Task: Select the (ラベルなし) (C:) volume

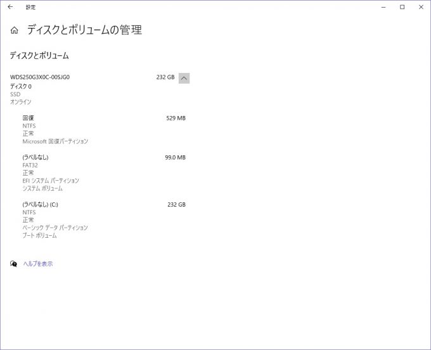Action: pyautogui.click(x=40, y=204)
